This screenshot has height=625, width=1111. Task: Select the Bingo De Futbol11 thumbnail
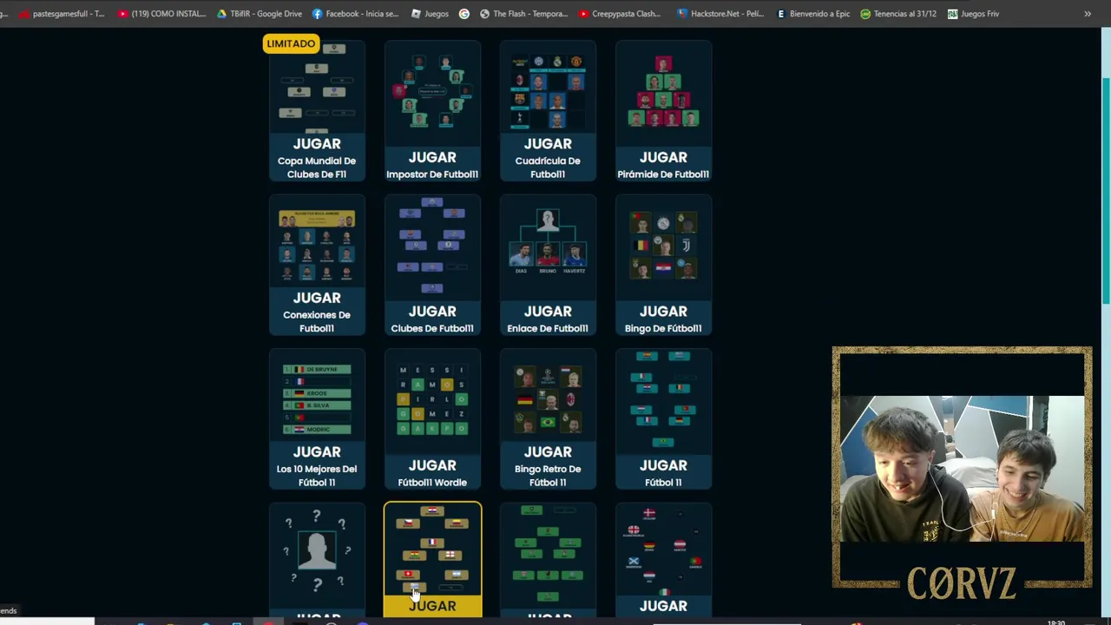click(663, 246)
